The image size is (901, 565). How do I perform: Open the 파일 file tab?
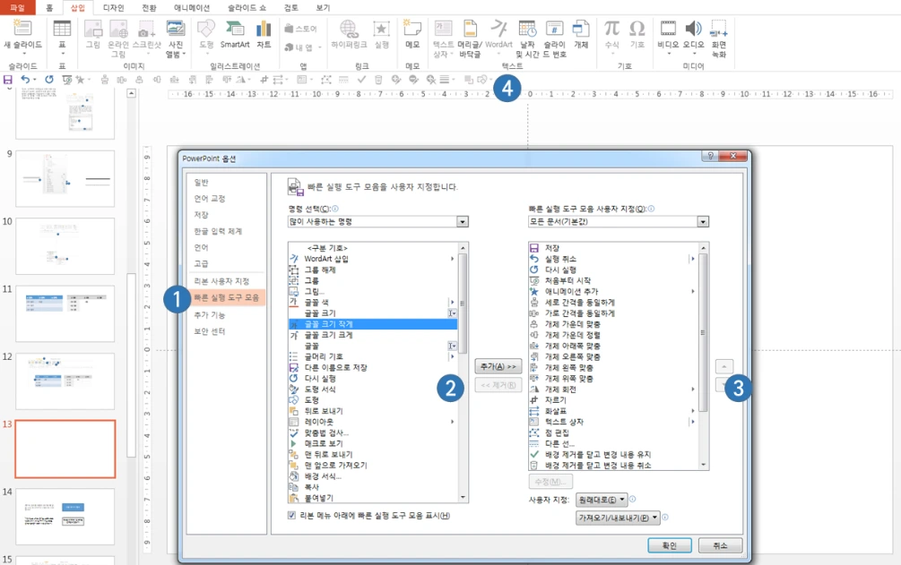(18, 7)
